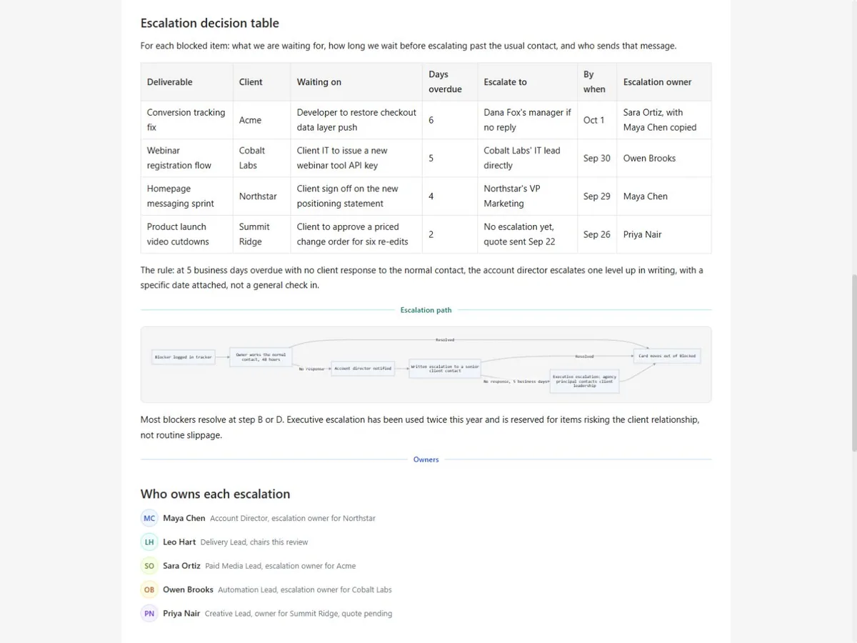Click the 'Waiting on' column header
This screenshot has width=857, height=643.
tap(356, 82)
